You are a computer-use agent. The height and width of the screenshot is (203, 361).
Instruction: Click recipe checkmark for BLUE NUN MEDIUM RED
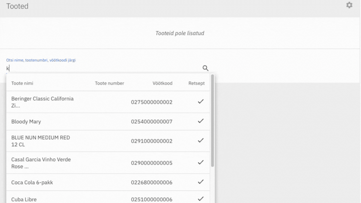[201, 140]
